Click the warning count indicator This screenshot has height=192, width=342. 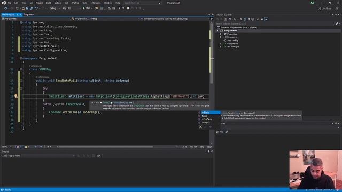pyautogui.click(x=27, y=147)
